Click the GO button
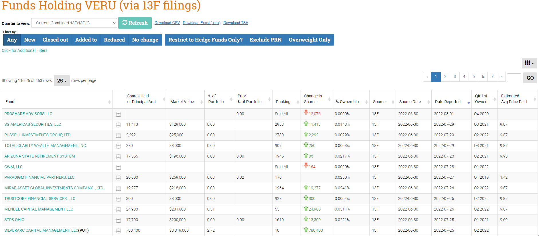 pos(530,78)
